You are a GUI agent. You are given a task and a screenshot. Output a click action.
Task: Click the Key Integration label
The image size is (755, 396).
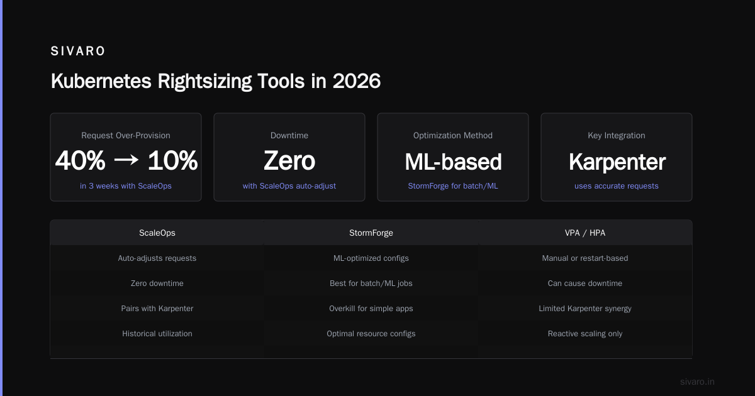(617, 135)
